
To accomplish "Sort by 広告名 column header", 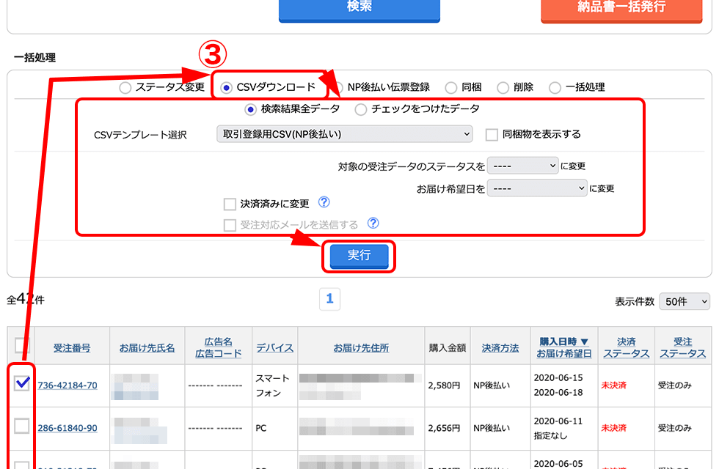I will tap(219, 341).
